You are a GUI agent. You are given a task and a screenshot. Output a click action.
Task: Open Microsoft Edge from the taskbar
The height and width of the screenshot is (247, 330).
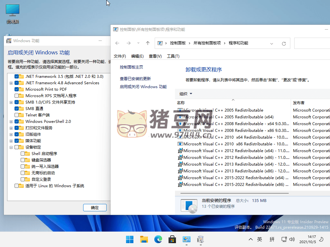tap(158, 239)
